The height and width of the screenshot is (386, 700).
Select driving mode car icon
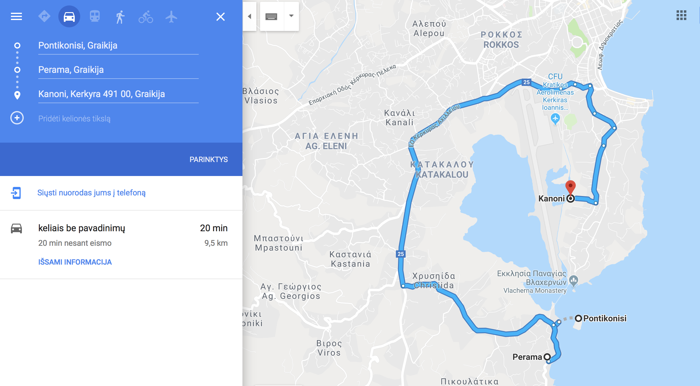point(69,16)
